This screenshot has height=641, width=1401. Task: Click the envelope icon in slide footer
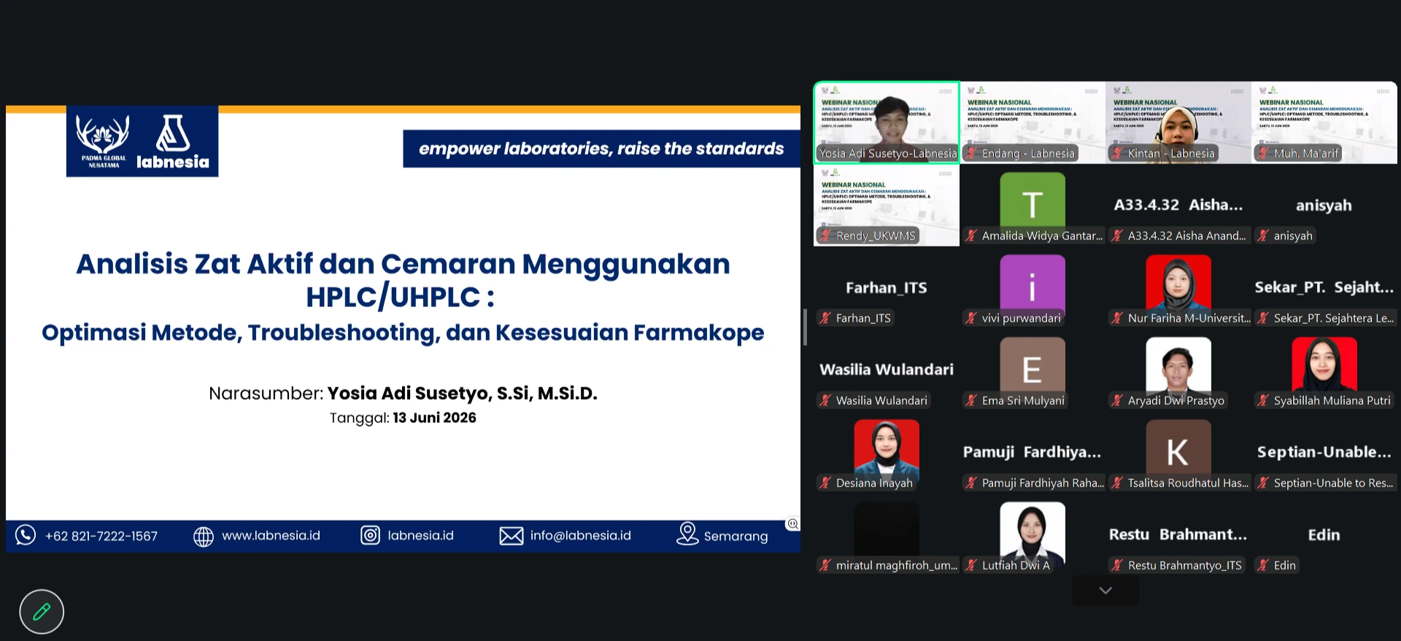pyautogui.click(x=512, y=536)
